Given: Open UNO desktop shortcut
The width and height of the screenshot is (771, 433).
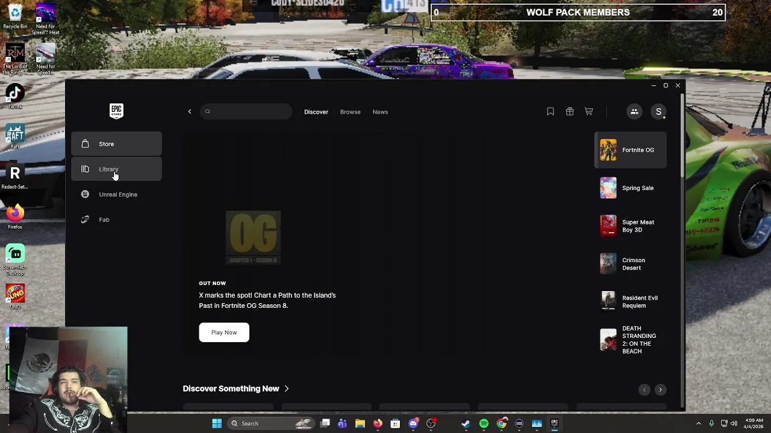Looking at the screenshot, I should coord(15,297).
